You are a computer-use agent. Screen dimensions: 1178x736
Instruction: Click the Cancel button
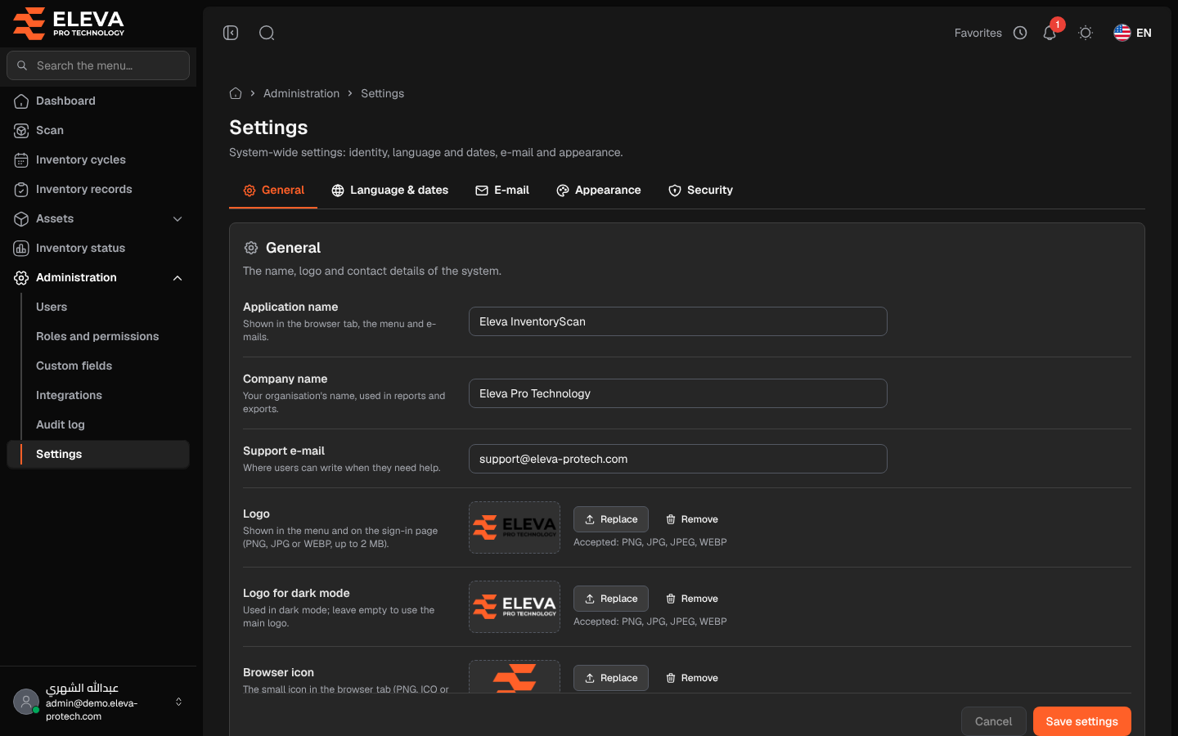click(x=994, y=721)
